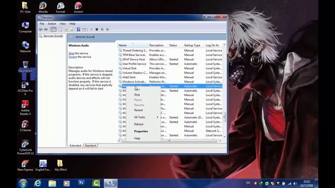Launch CyberLink PowerDVD 11 desktop icon

click(x=26, y=147)
